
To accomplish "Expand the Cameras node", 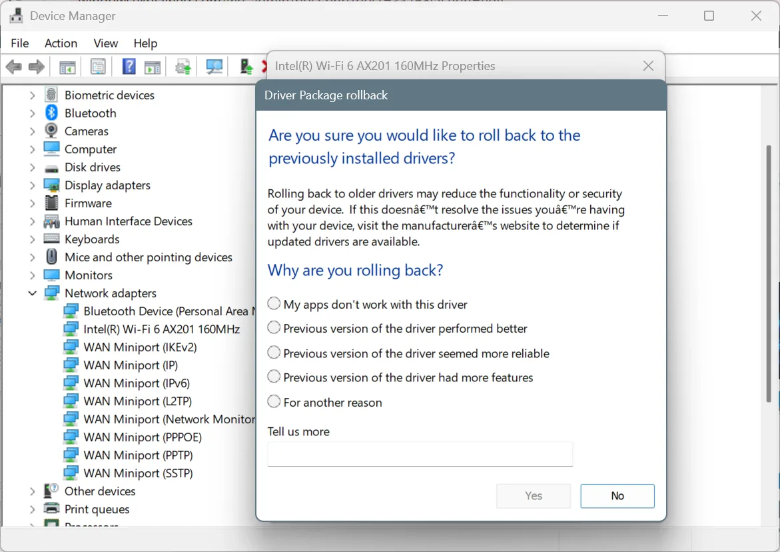I will pos(33,131).
